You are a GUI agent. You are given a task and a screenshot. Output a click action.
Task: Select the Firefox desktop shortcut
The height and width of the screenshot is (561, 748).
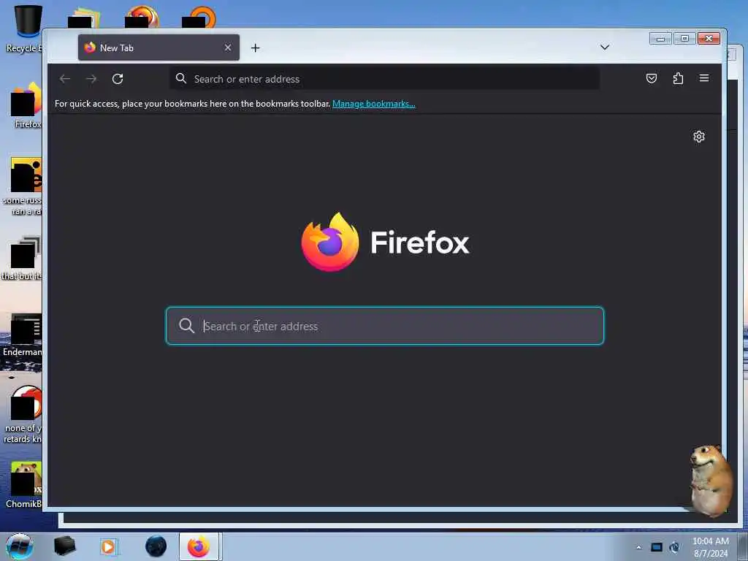click(26, 105)
